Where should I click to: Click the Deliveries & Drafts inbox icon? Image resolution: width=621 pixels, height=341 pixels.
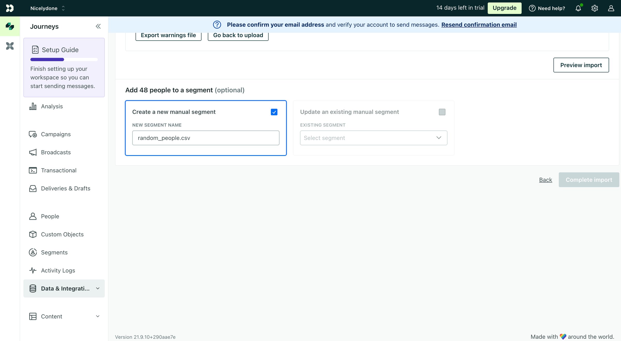pyautogui.click(x=33, y=188)
